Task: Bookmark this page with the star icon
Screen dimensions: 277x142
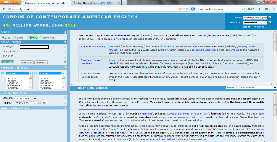Action: (180, 9)
